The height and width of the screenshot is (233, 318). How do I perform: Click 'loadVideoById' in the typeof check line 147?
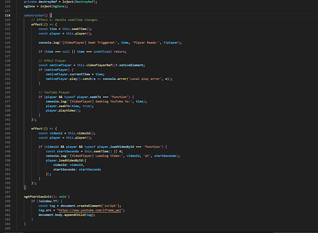[x=122, y=147]
